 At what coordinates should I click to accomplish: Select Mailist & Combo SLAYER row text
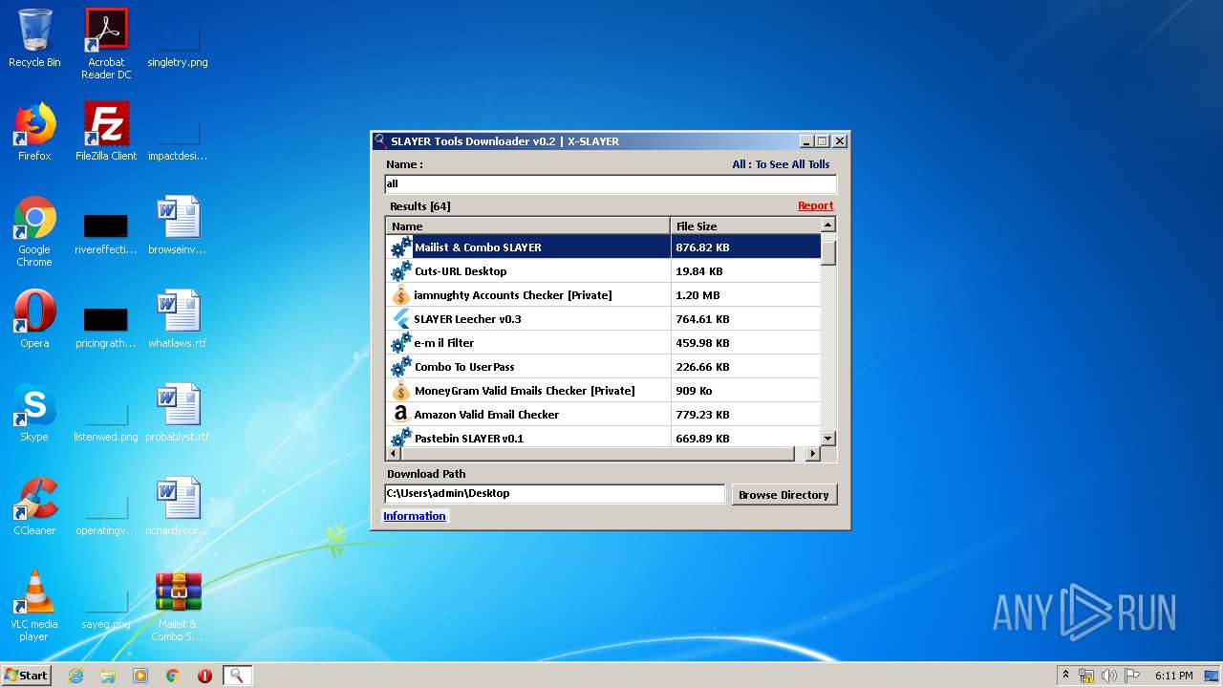(478, 247)
